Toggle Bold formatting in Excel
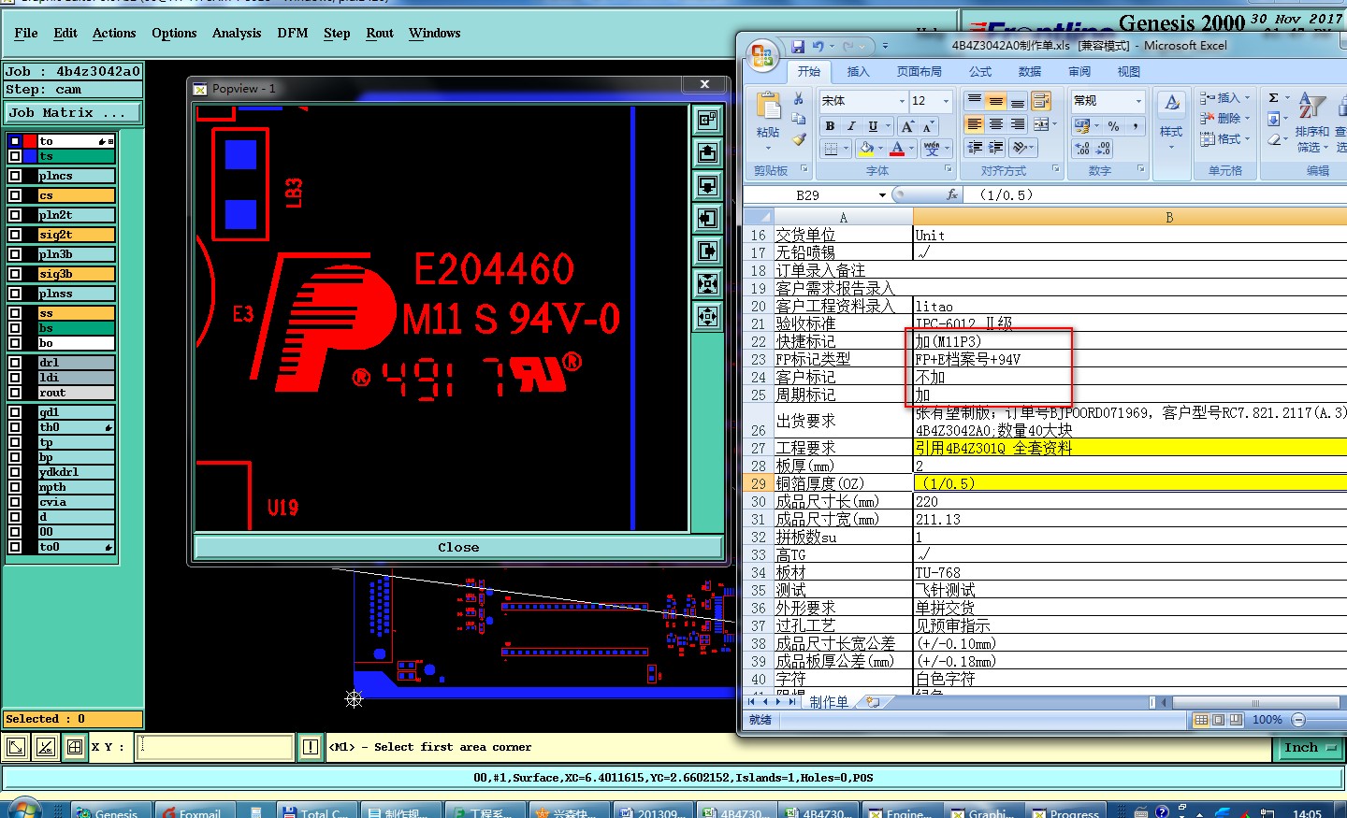The image size is (1347, 818). click(x=830, y=126)
